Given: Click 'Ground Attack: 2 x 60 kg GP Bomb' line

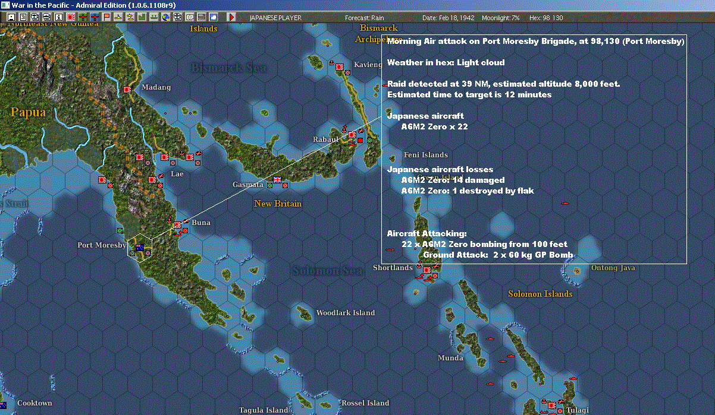Looking at the screenshot, I should [x=498, y=255].
